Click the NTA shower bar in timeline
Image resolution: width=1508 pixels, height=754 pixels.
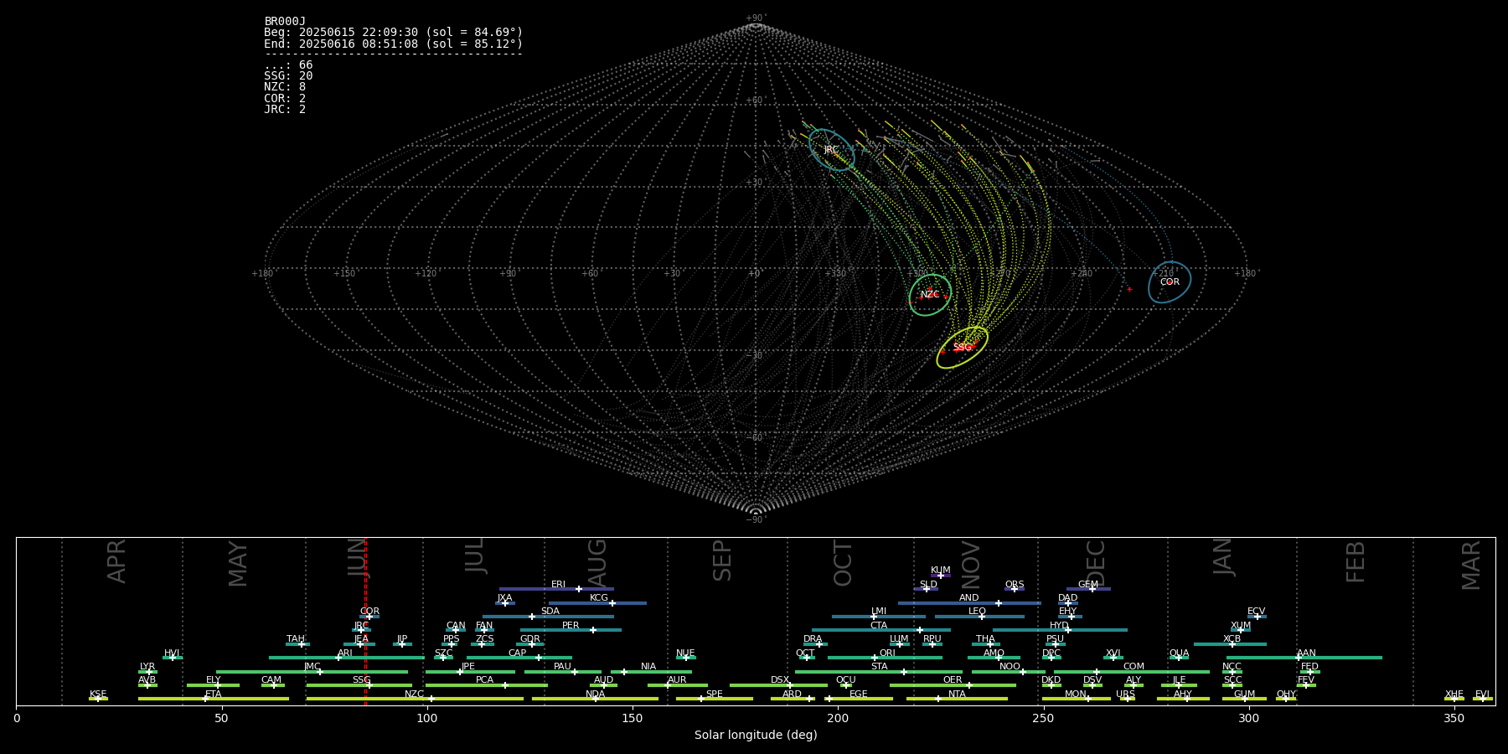pyautogui.click(x=957, y=699)
